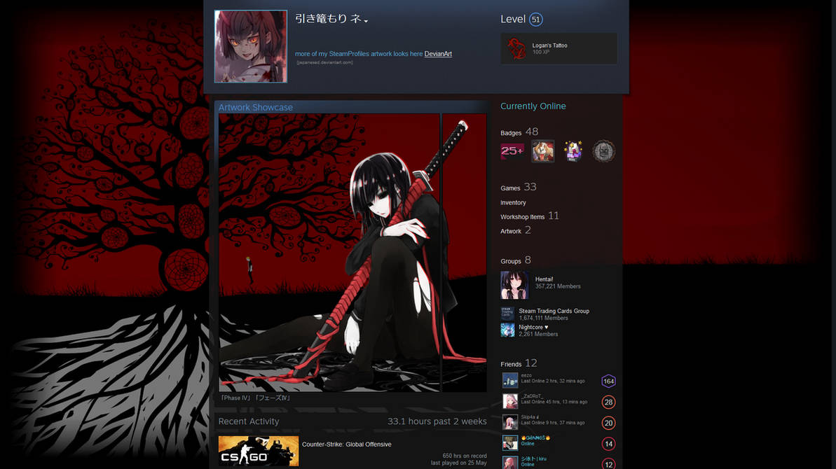The image size is (836, 469).
Task: Click friend Skip4a's avatar
Action: click(510, 422)
